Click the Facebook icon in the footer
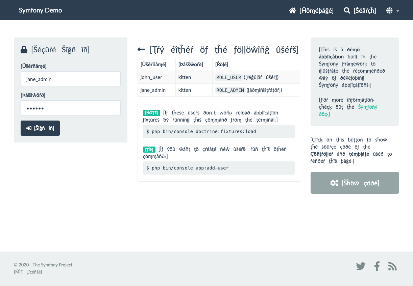Image resolution: width=413 pixels, height=286 pixels. point(377,266)
